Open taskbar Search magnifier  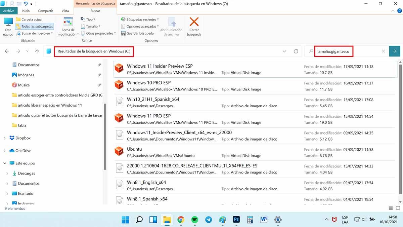click(x=139, y=220)
